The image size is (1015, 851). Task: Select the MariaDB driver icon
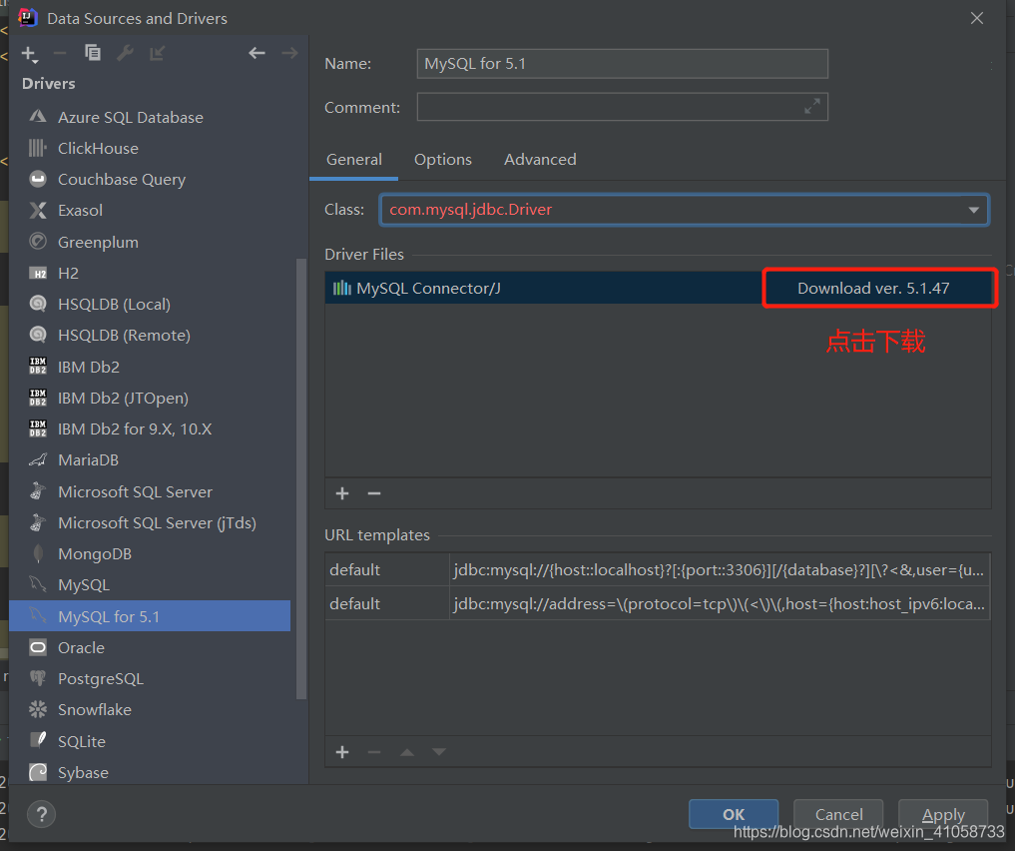pos(38,459)
